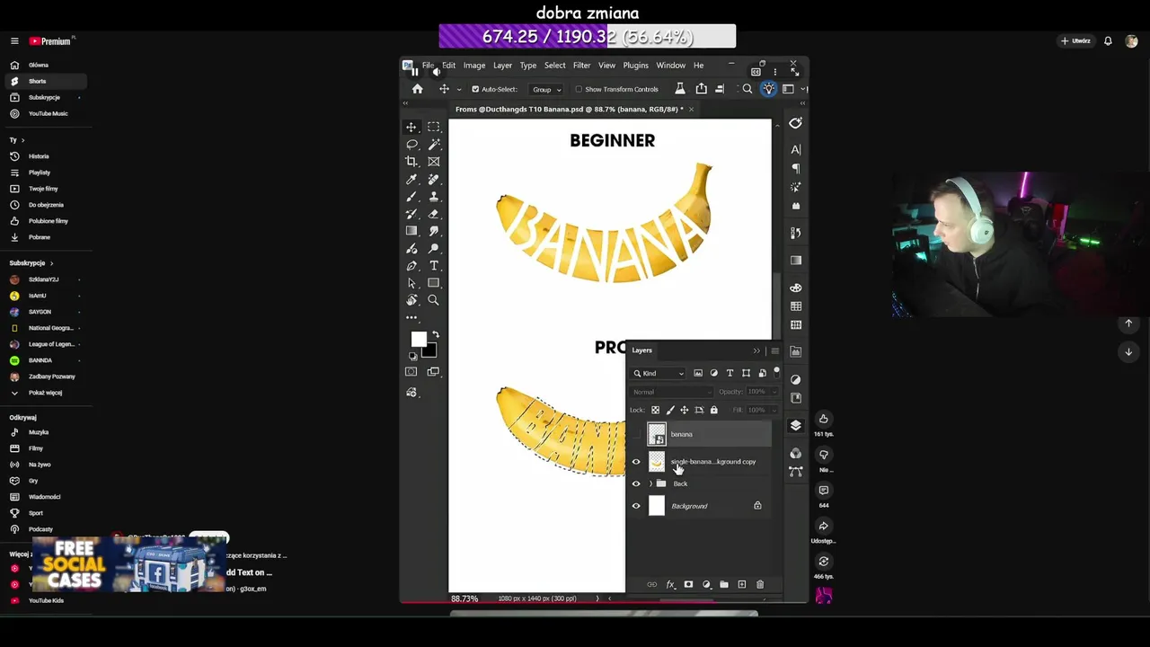This screenshot has width=1150, height=647.
Task: Select the Spot Healing Brush tool
Action: pos(433,179)
